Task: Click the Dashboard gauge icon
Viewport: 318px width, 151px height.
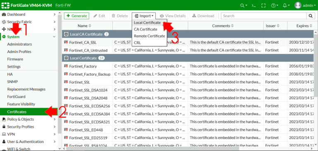Action: click(x=4, y=15)
